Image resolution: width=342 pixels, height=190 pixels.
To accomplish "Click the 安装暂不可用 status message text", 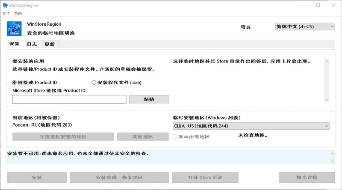I will (x=79, y=154).
